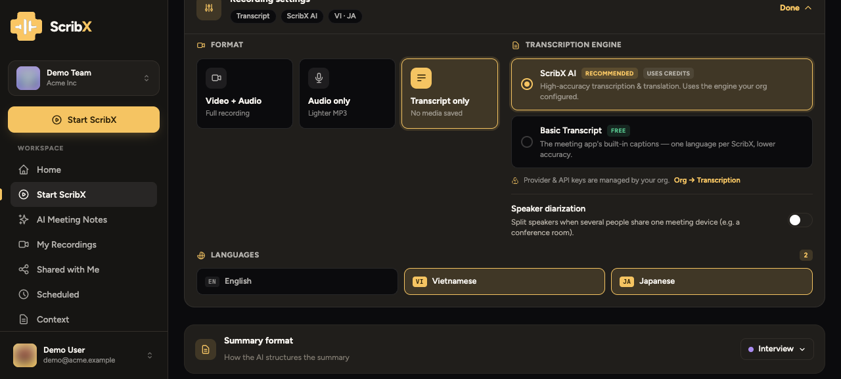Click the lock icon beside provider note
Viewport: 841px width, 379px height.
tap(515, 180)
